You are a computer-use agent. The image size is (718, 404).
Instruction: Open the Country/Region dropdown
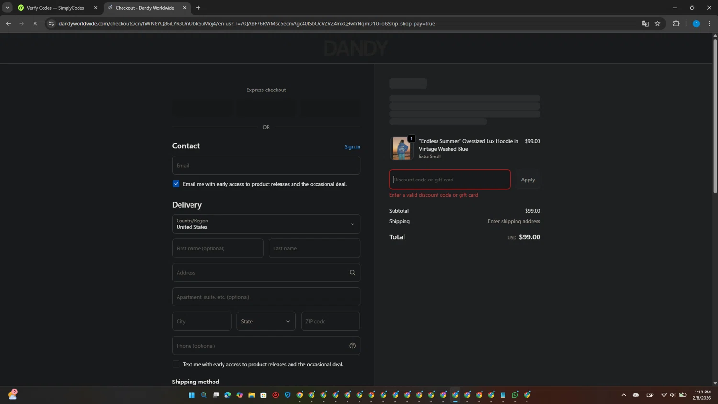(x=266, y=224)
